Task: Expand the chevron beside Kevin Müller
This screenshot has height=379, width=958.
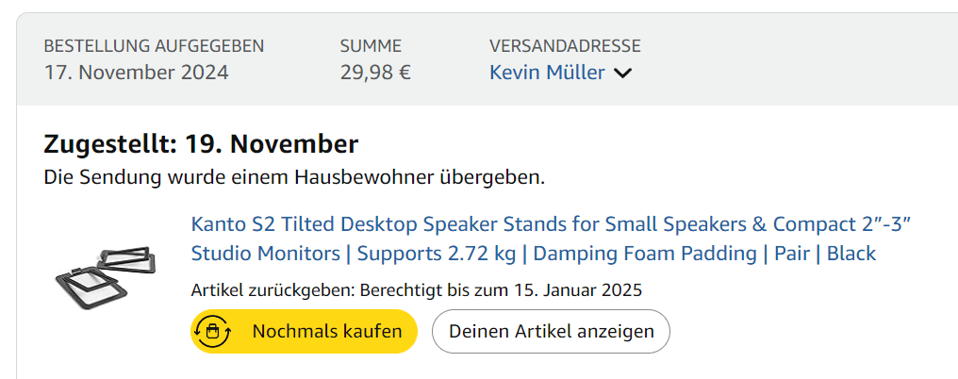Action: coord(622,74)
